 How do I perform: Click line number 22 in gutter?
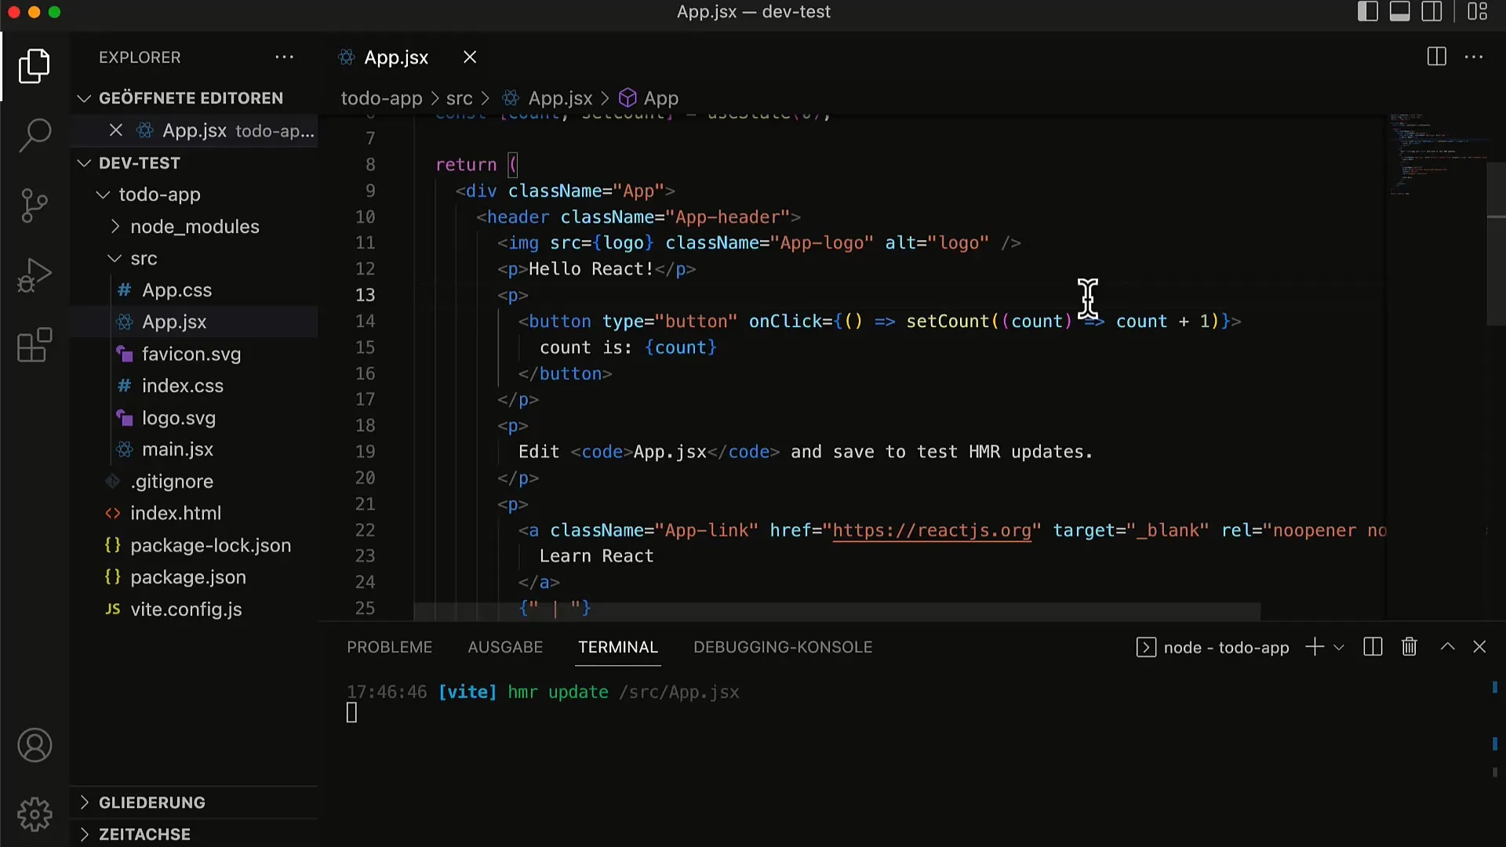(366, 530)
